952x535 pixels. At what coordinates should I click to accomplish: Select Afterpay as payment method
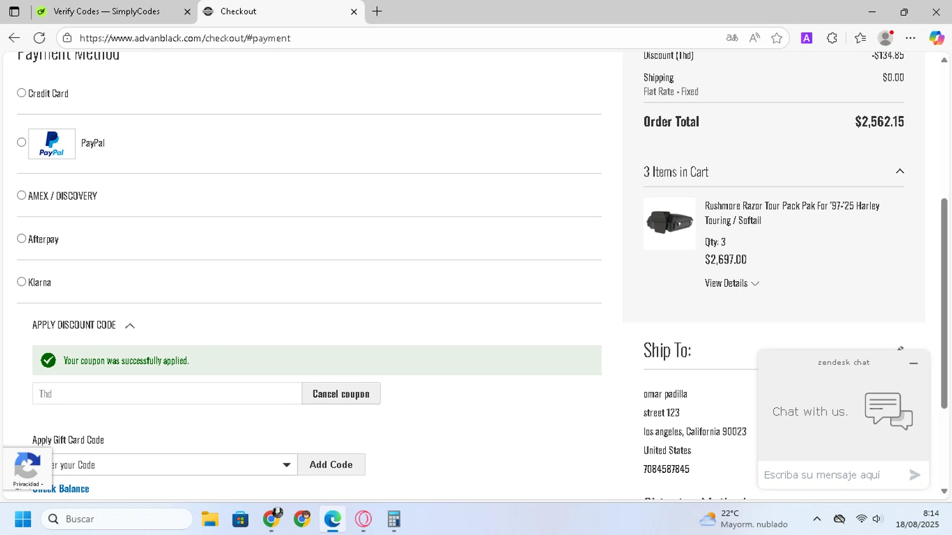[22, 239]
